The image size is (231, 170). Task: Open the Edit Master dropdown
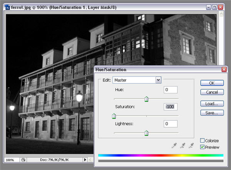tap(158, 80)
